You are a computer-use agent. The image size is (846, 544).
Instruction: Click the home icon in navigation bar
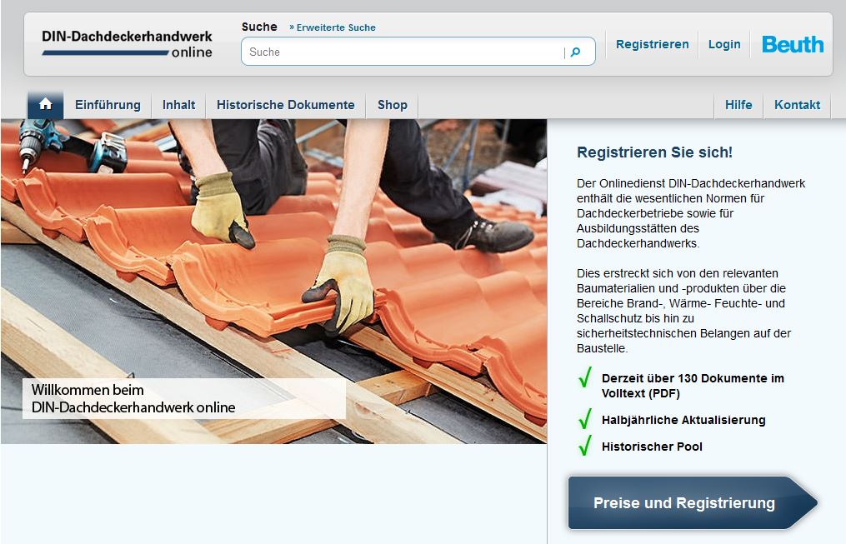(45, 104)
